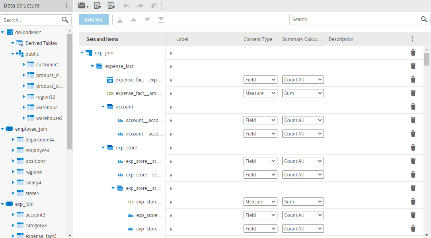
Task: Open Content Type dropdown for expense_fact__am
Action: click(260, 93)
